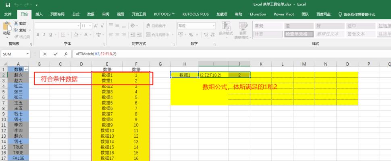Apply the 计算 (Calculation) cell style
391x161 pixels.
[x=268, y=34]
